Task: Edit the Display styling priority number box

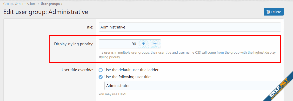Action: [118, 44]
